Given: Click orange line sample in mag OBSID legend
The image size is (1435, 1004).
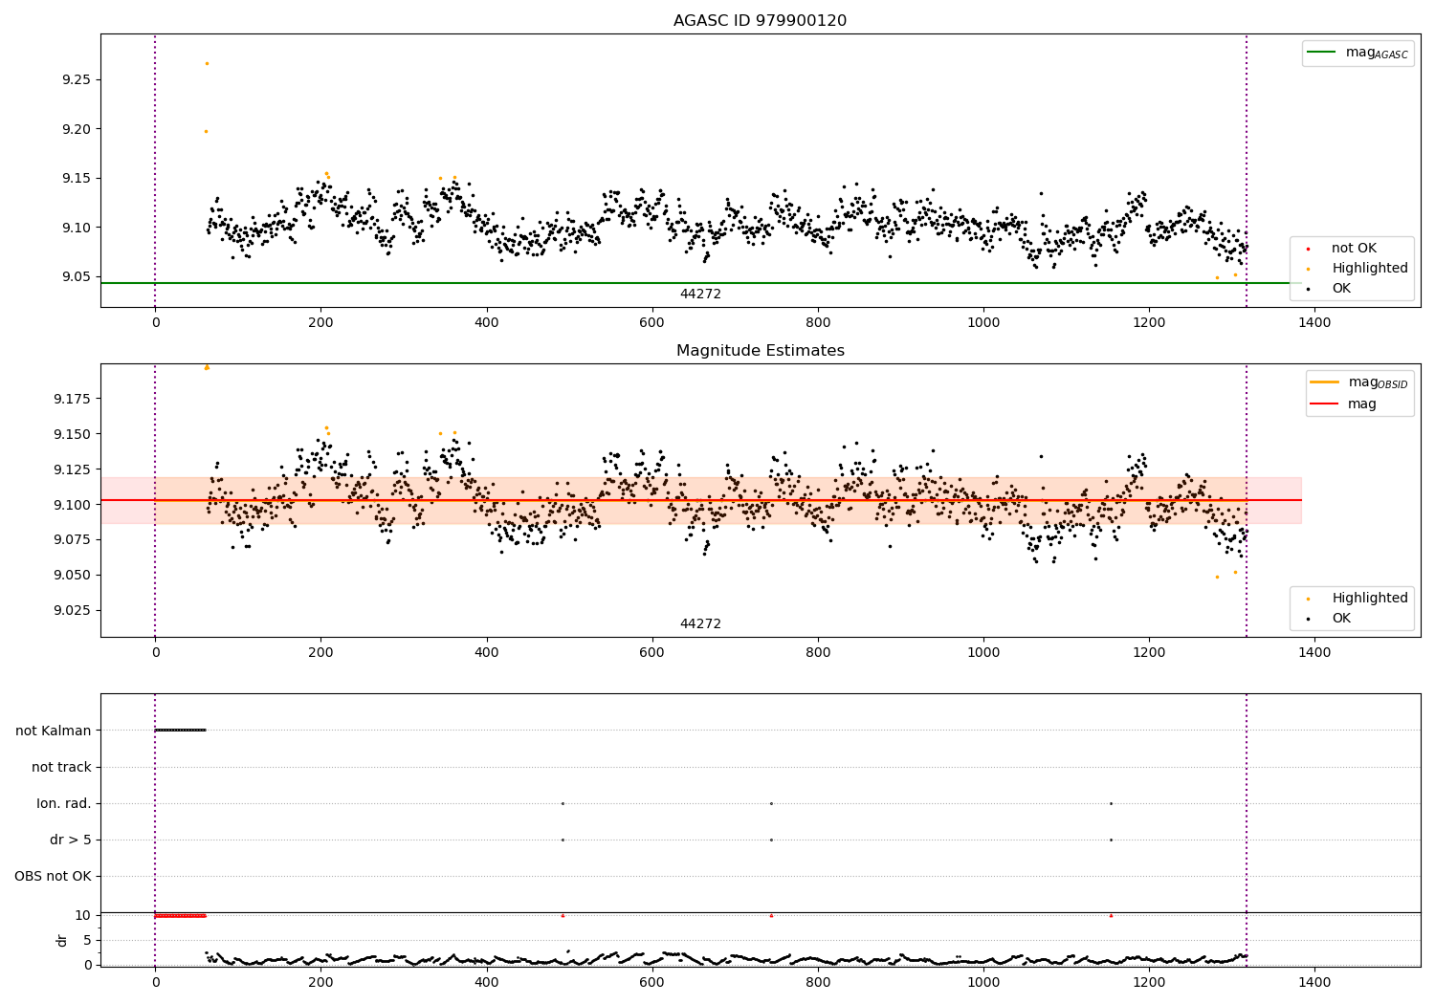Looking at the screenshot, I should [x=1324, y=382].
